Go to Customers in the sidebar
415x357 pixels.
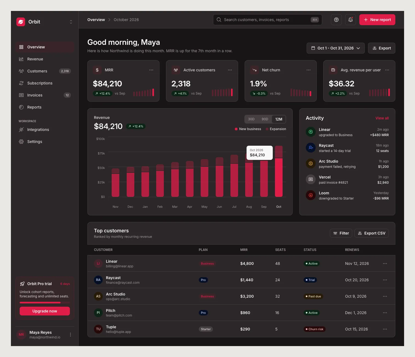45,71
